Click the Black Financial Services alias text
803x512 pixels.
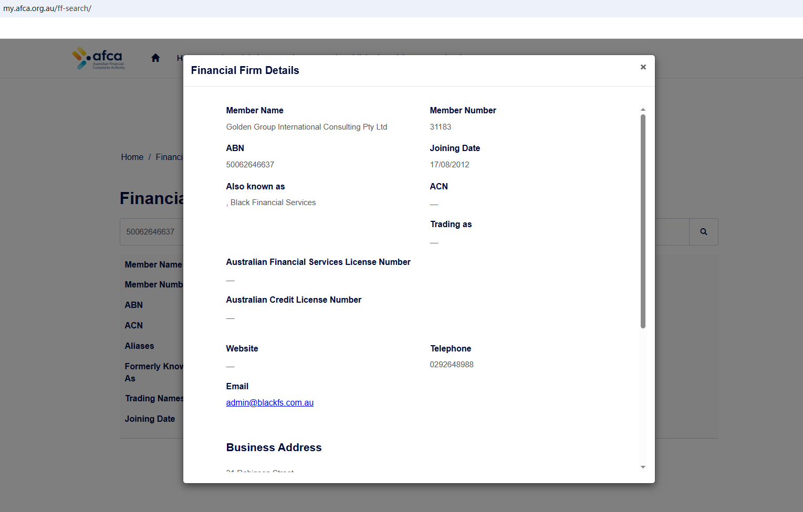273,202
